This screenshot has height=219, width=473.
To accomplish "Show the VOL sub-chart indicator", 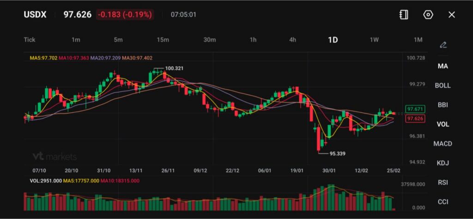I will tap(443, 124).
